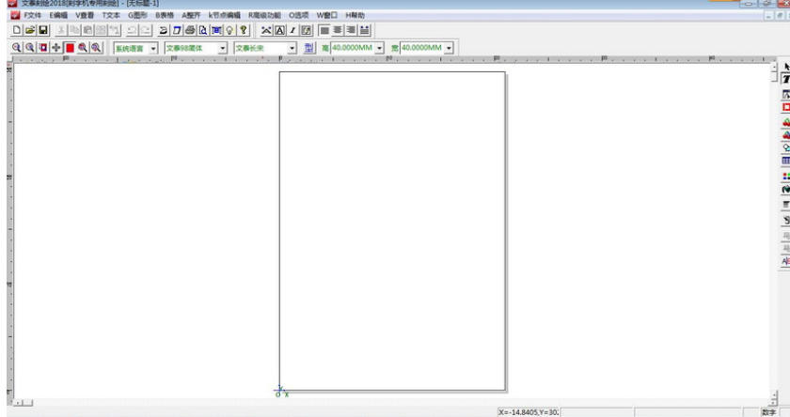Open the F文件 menu
The height and width of the screenshot is (417, 790).
[32, 16]
